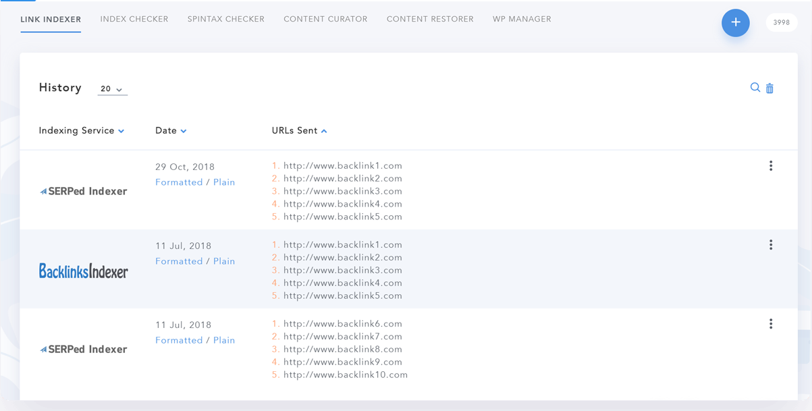Click the SERPed Indexer logo in the backlink6 row
The image size is (812, 411).
pyautogui.click(x=83, y=350)
